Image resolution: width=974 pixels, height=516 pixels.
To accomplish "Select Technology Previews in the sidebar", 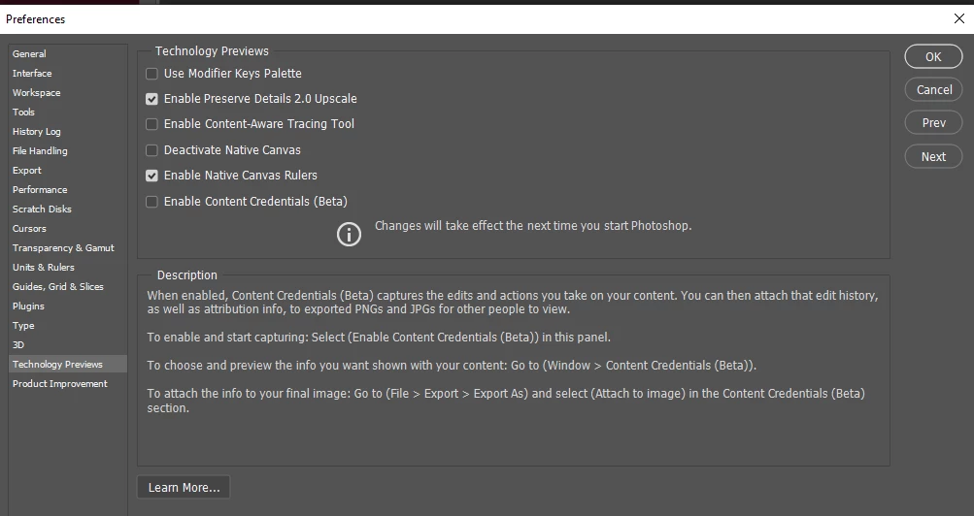I will pos(68,364).
